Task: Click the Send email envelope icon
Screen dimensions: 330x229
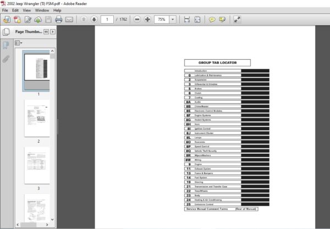Action: [x=69, y=20]
